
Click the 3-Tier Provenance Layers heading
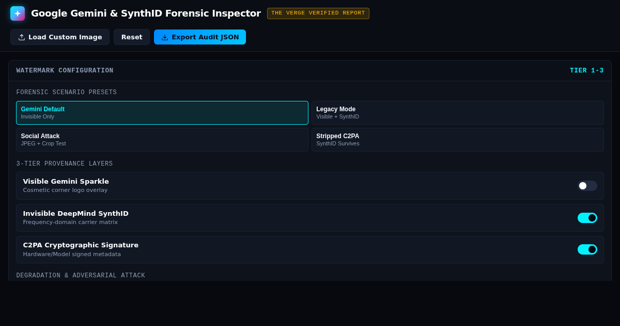tap(65, 164)
